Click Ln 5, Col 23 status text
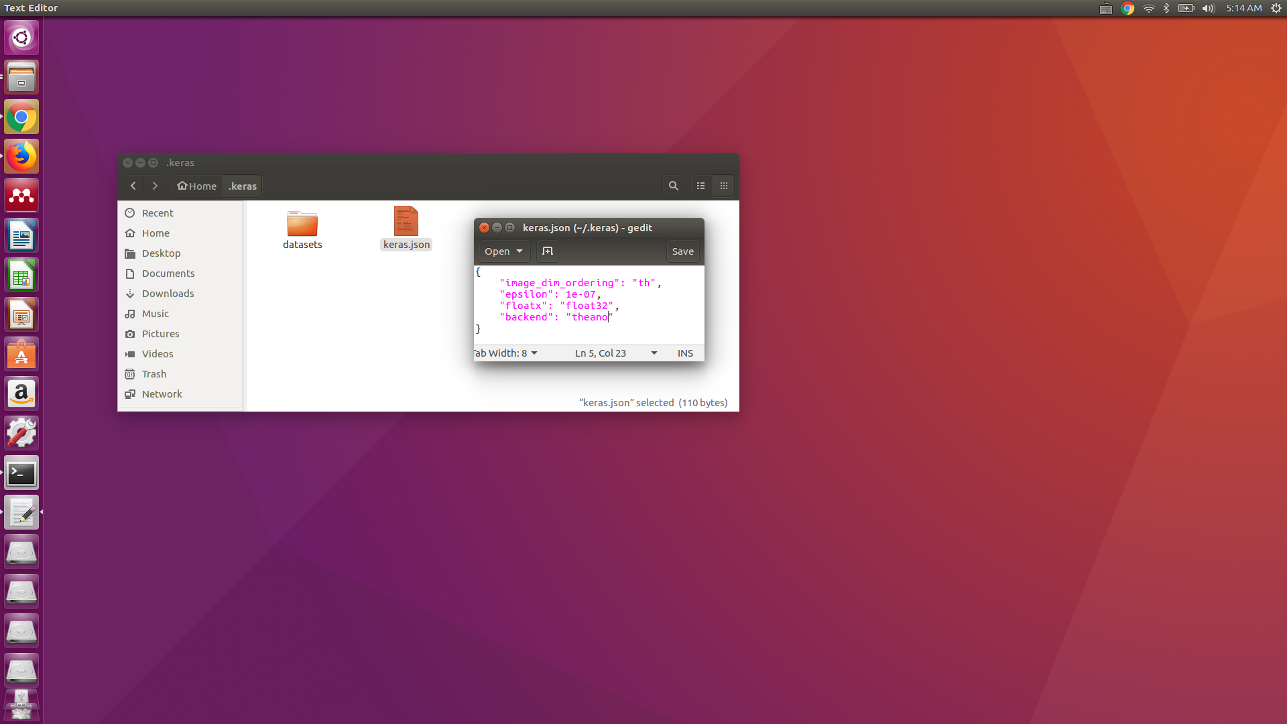1287x724 pixels. tap(601, 353)
